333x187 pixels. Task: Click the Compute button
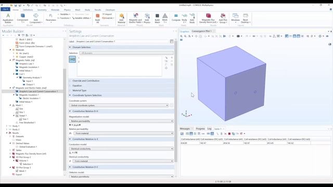(176, 18)
